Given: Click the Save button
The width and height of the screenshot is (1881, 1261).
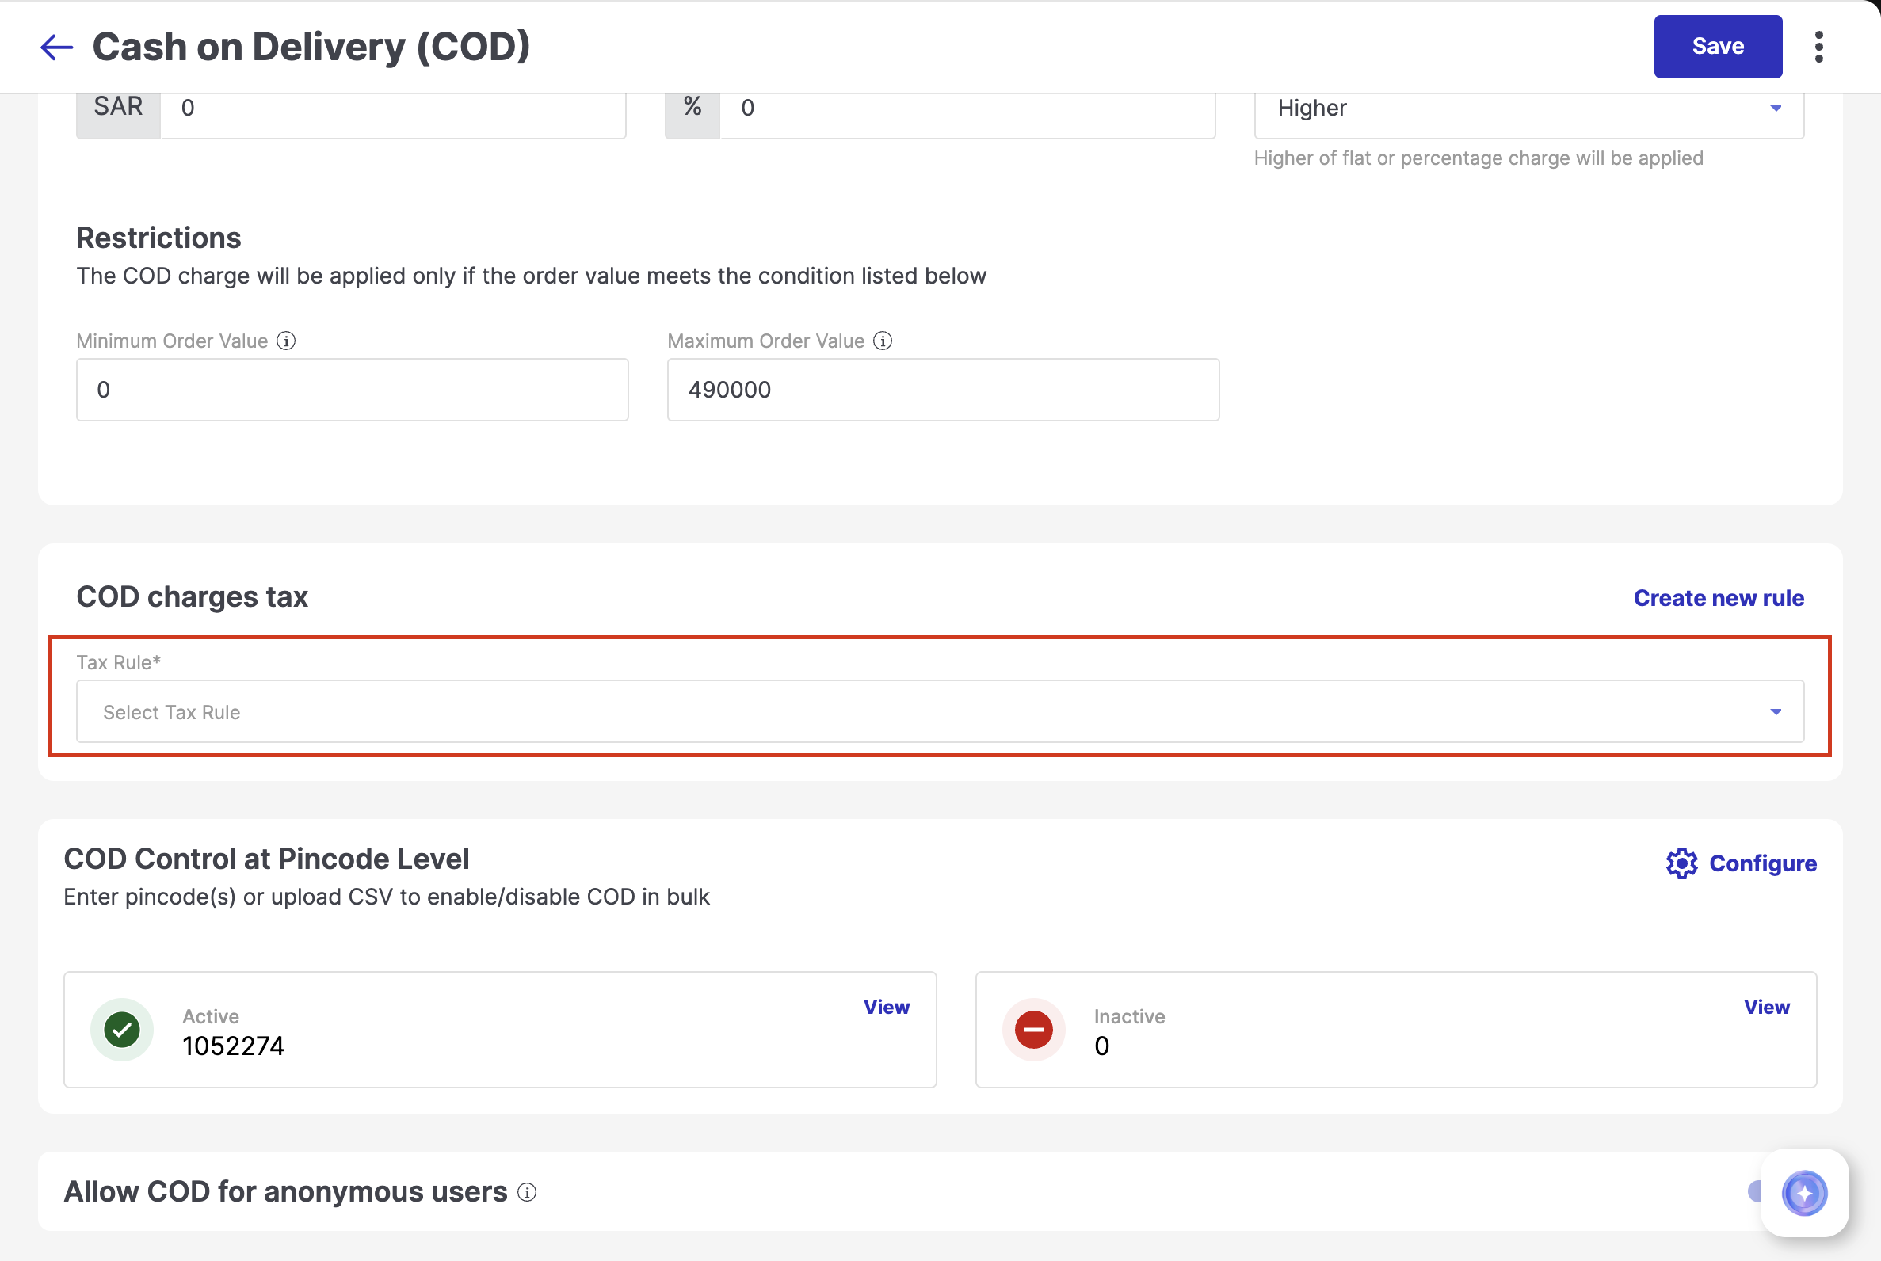Looking at the screenshot, I should point(1718,47).
